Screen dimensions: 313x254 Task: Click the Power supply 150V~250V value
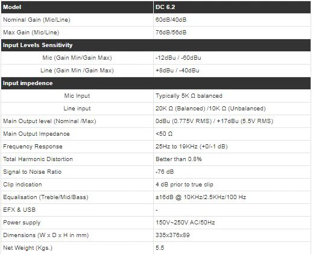185,223
